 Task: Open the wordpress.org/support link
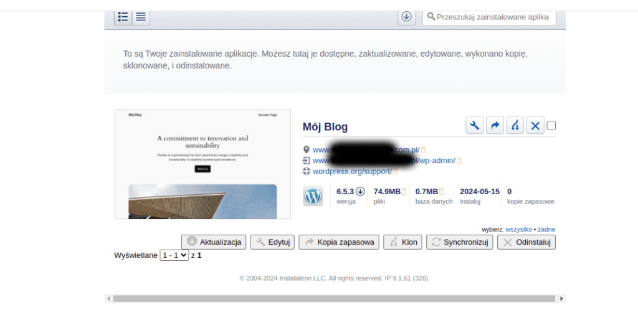coord(352,171)
